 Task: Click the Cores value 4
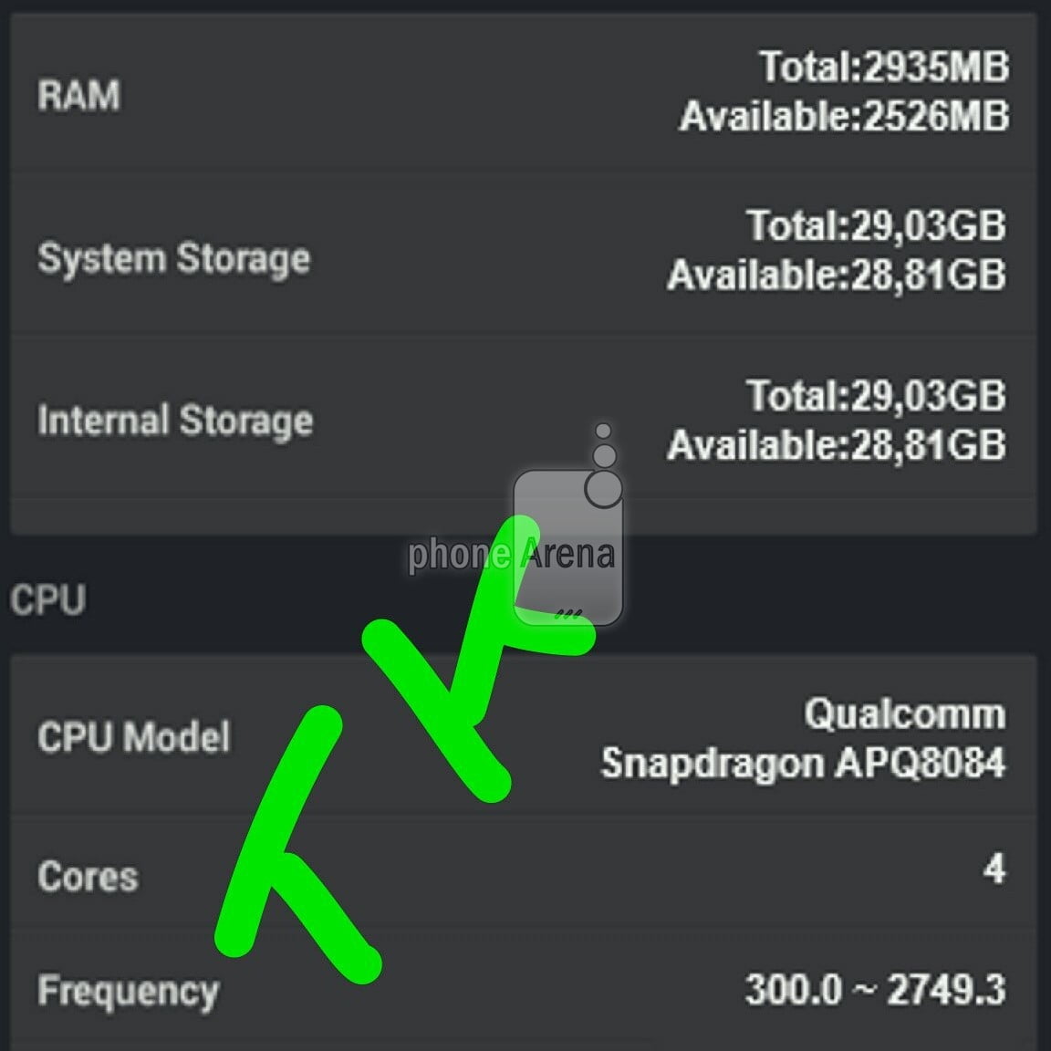click(994, 869)
